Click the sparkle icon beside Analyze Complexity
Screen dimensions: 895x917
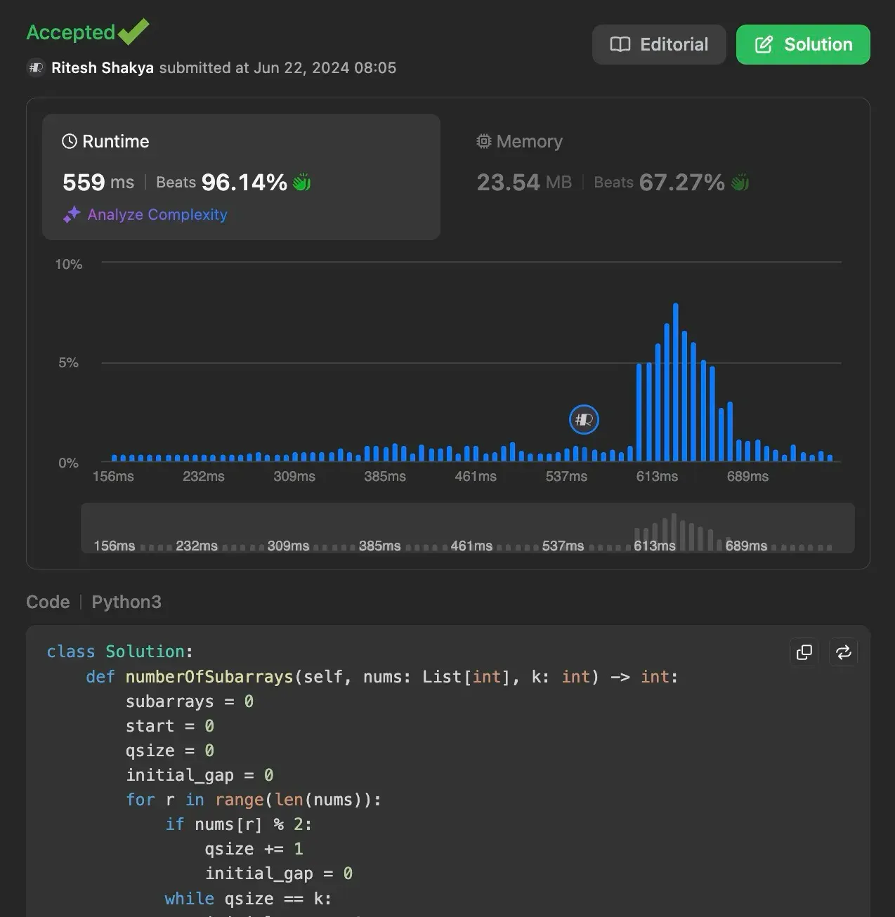click(x=72, y=215)
